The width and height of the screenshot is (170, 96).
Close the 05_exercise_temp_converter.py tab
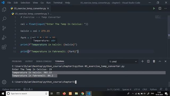click(x=48, y=8)
